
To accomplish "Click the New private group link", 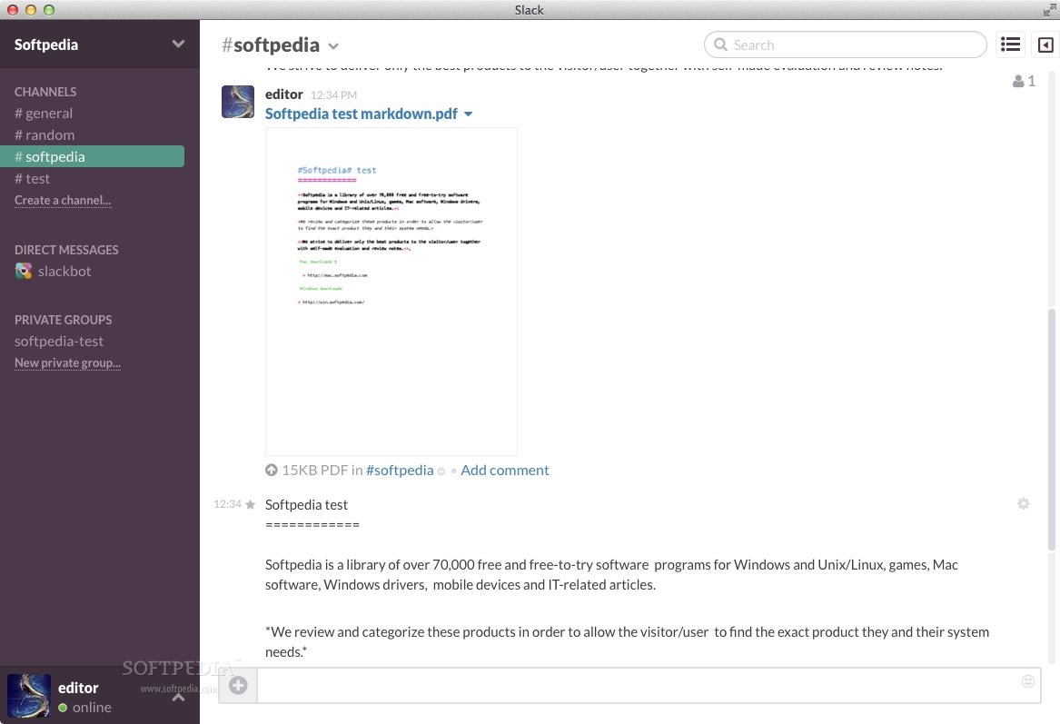I will (67, 363).
